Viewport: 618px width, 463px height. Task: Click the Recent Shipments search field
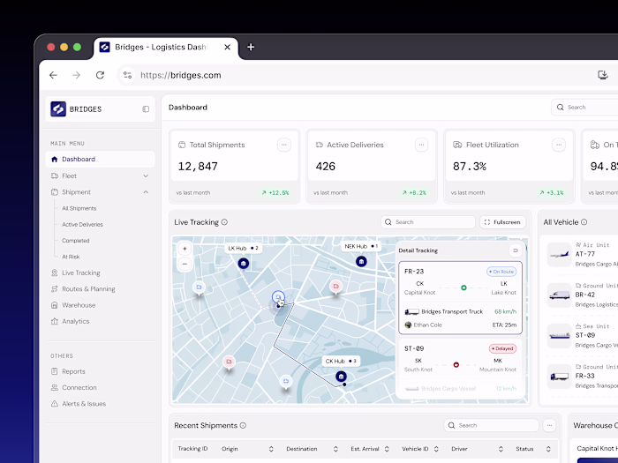[x=491, y=425]
